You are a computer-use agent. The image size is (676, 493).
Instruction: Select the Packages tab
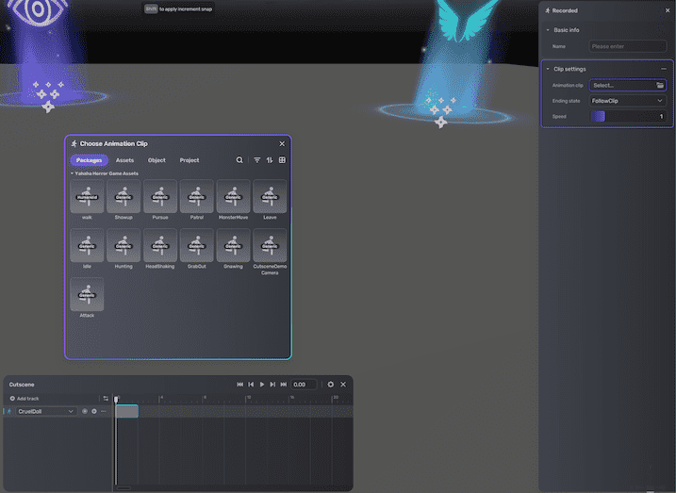90,160
